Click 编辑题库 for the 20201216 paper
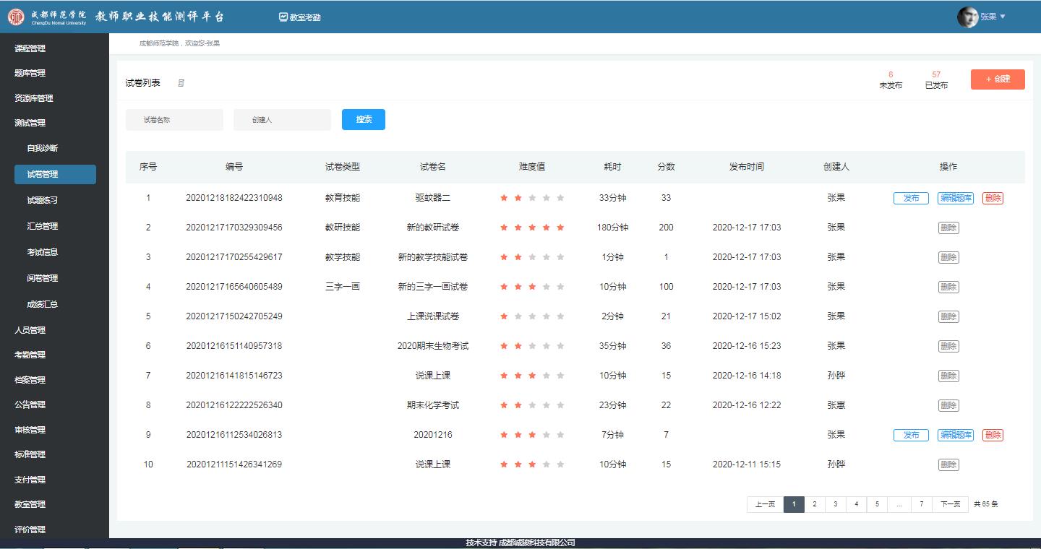The image size is (1041, 549). (x=956, y=435)
